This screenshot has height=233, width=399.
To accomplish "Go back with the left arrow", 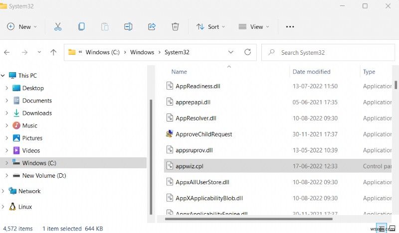I will [7, 52].
